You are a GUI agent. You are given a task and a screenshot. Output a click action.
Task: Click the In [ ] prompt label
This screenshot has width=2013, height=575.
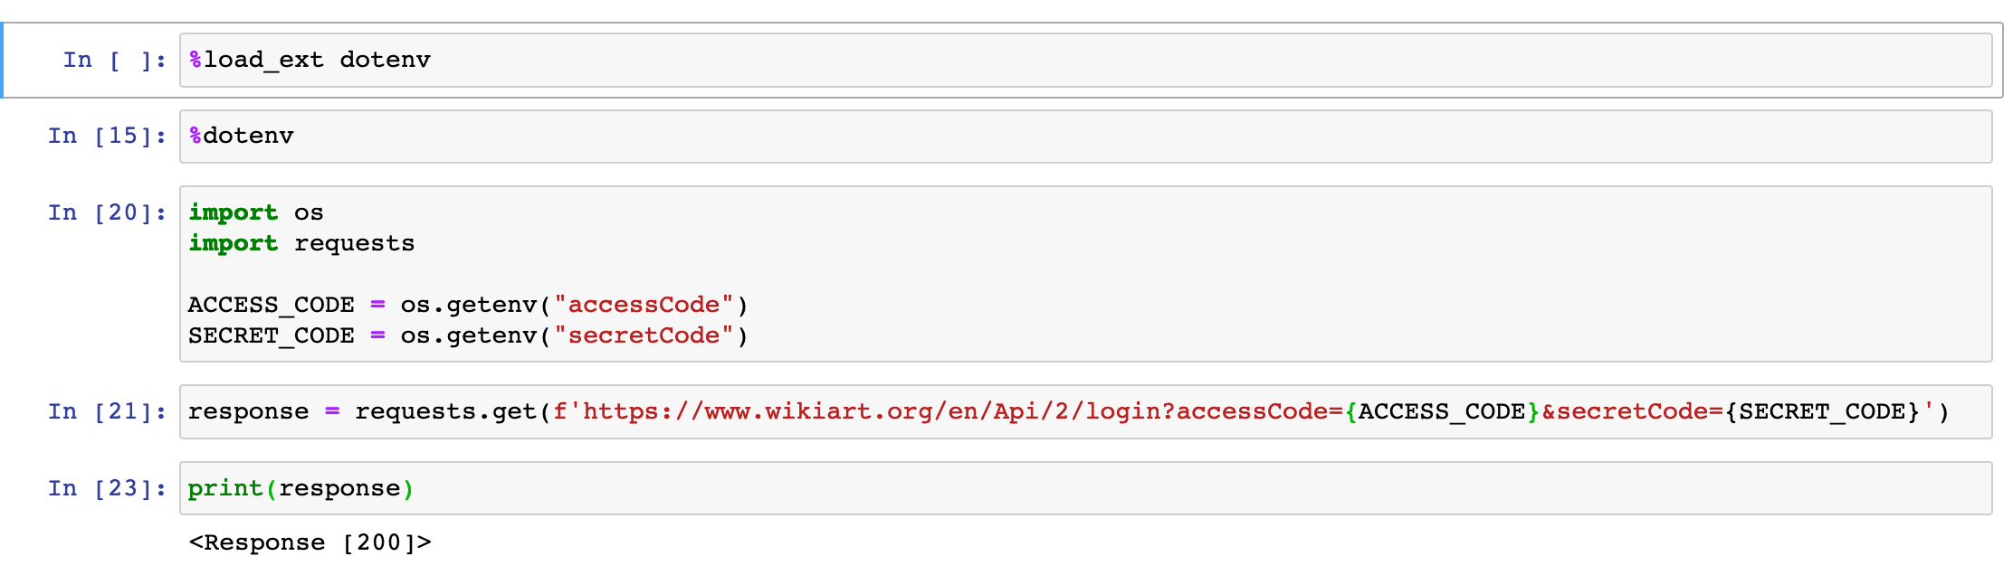[x=115, y=60]
